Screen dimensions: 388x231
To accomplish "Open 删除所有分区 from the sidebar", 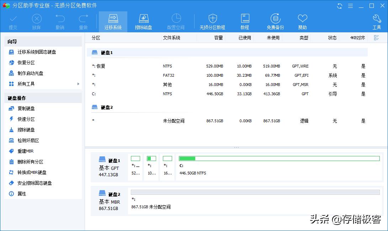I will click(31, 162).
